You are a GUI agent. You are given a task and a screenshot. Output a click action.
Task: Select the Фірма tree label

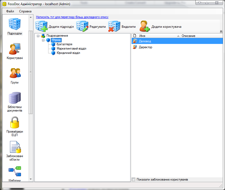point(56,40)
